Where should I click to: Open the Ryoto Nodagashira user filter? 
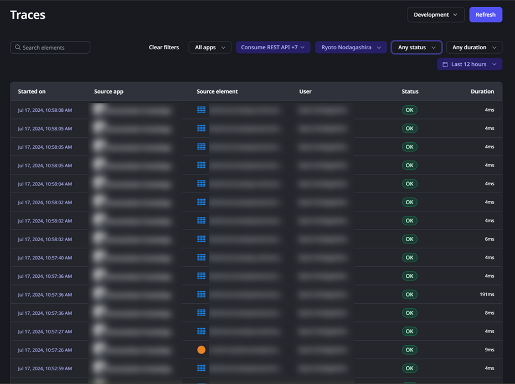351,48
